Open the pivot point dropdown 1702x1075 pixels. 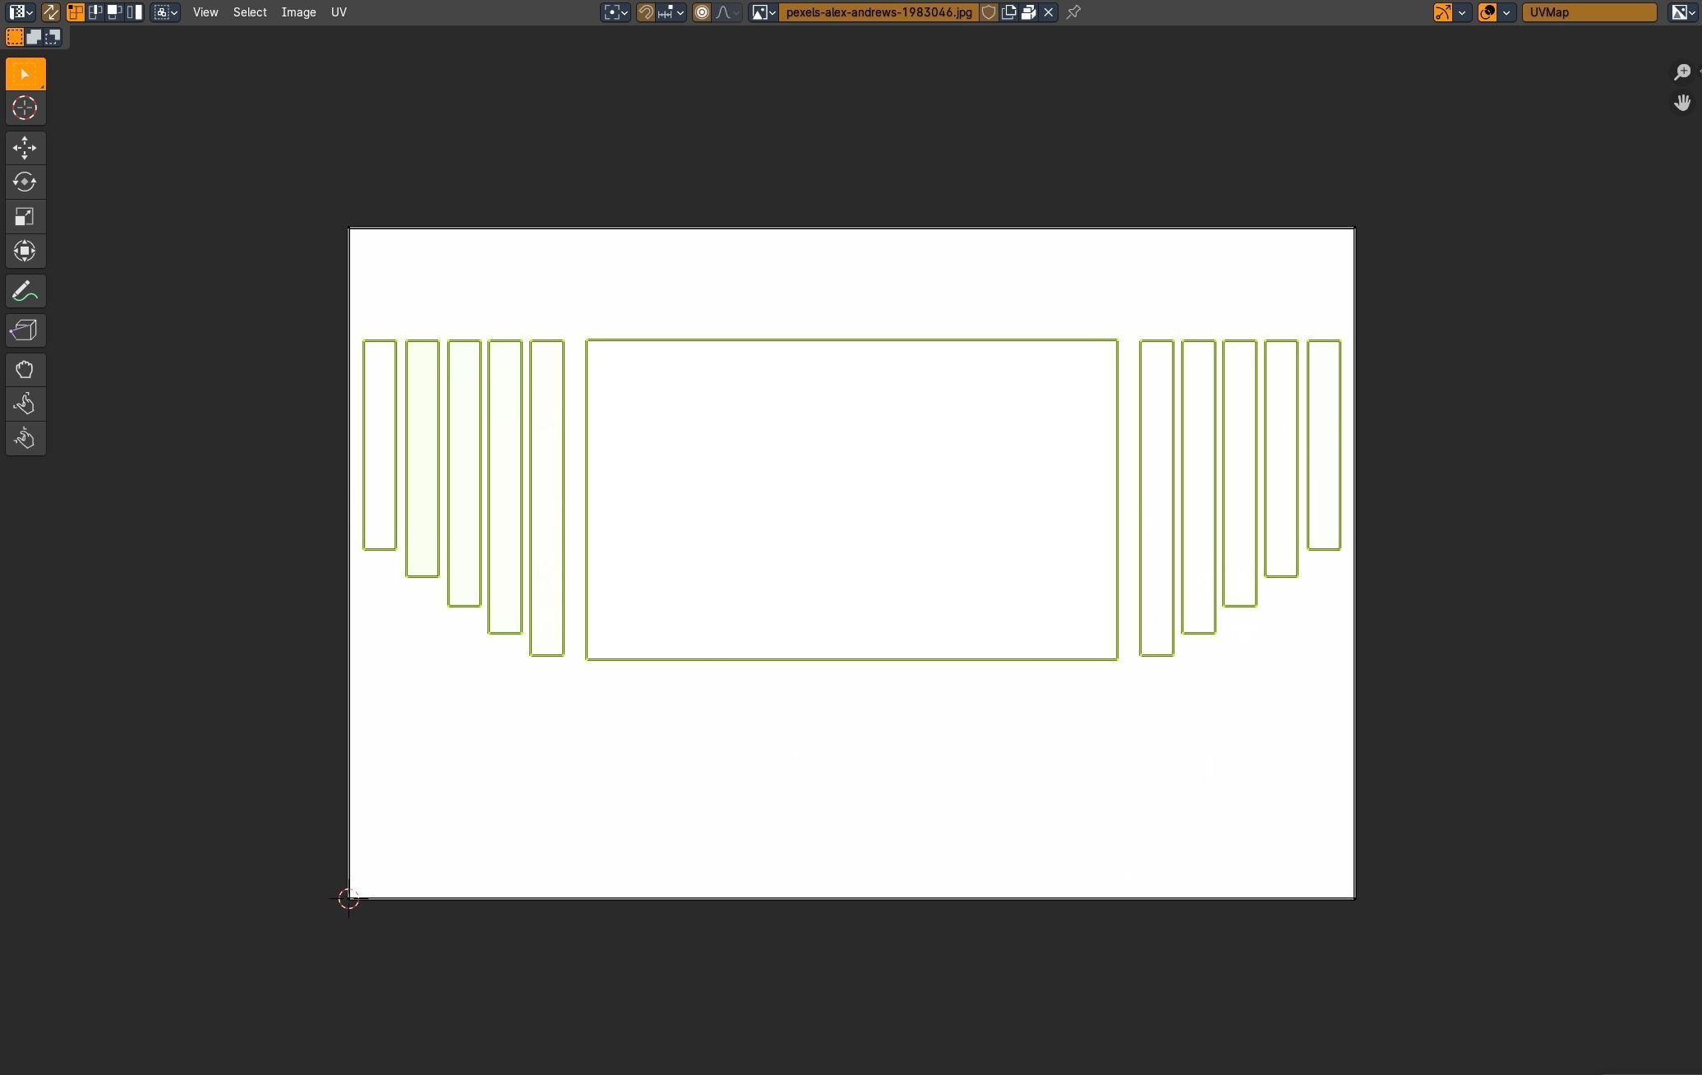[x=616, y=12]
